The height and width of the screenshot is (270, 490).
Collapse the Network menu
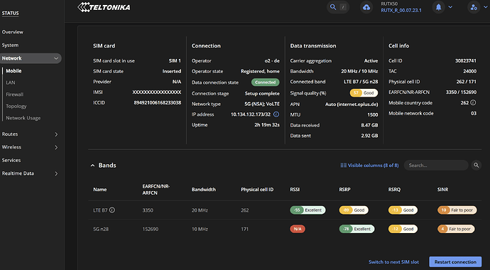pyautogui.click(x=56, y=58)
